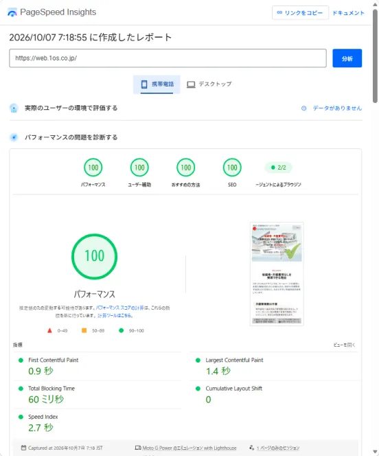Click the info icon beside データがありません
The width and height of the screenshot is (379, 456).
303,109
